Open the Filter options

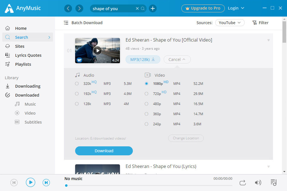(x=260, y=23)
